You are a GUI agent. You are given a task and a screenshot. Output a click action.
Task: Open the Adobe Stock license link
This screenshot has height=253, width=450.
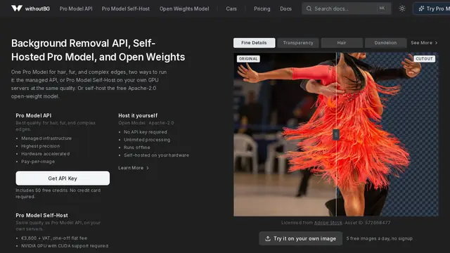point(328,223)
